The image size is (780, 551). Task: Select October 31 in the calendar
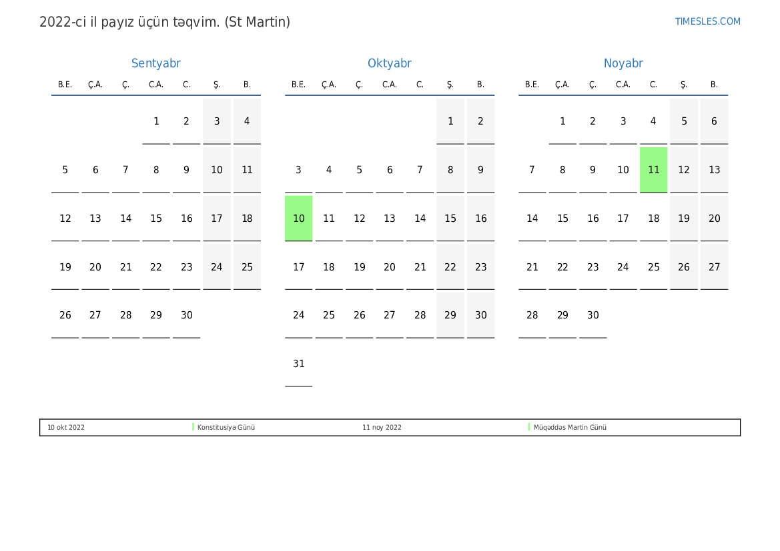[x=298, y=364]
